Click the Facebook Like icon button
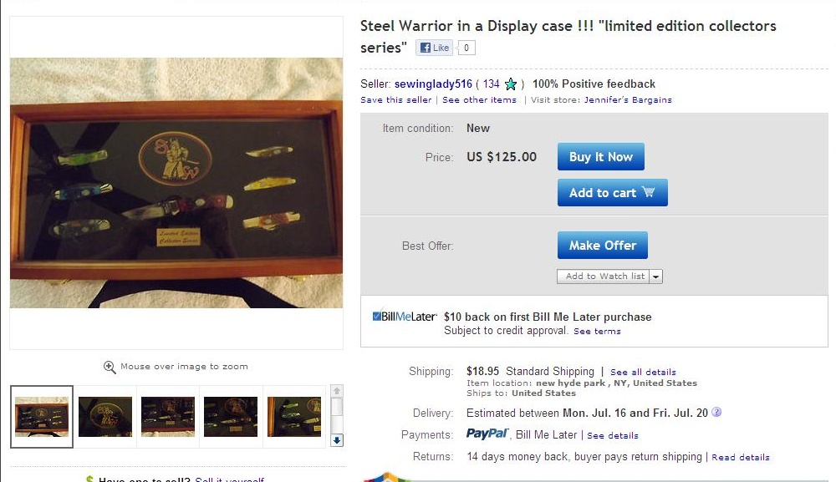 point(435,48)
